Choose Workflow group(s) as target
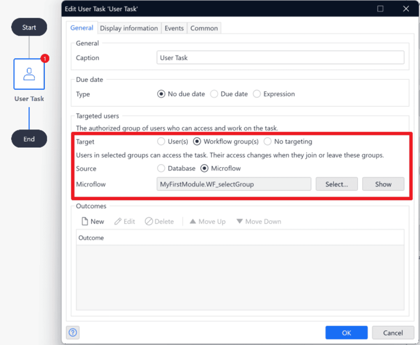 click(x=226, y=142)
